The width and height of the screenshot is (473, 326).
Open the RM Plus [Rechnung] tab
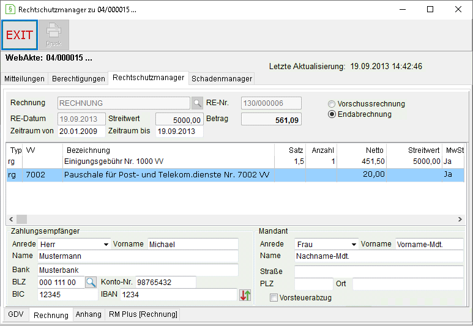point(143,314)
